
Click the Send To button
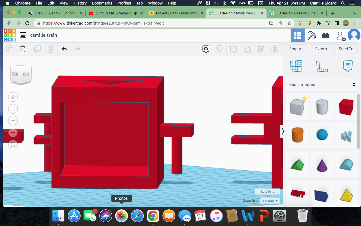click(x=346, y=49)
